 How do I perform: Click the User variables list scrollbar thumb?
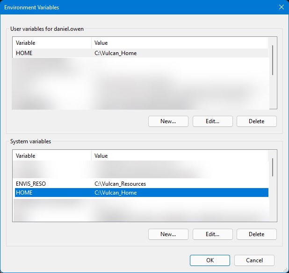[x=273, y=60]
